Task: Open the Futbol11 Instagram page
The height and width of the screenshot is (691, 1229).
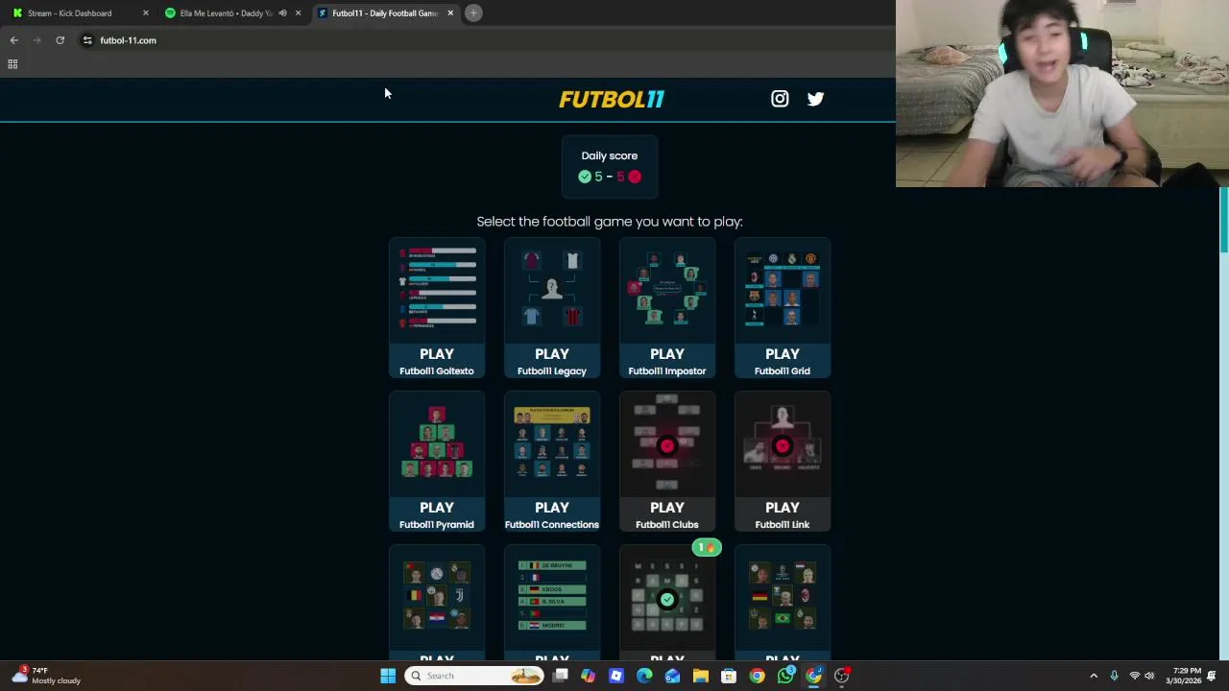Action: point(780,99)
